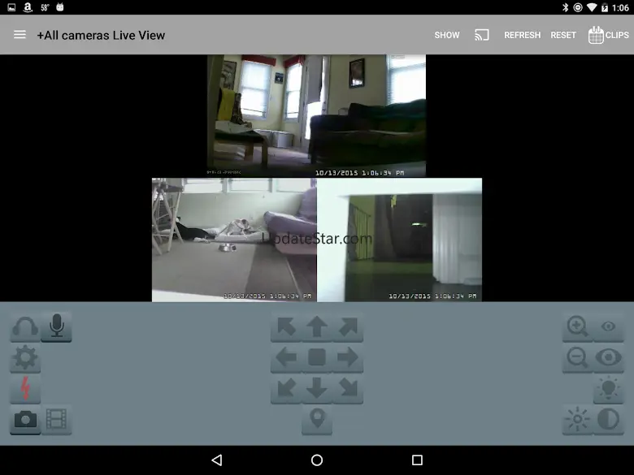634x475 pixels.
Task: Zoom in with magnifier plus
Action: (x=577, y=327)
